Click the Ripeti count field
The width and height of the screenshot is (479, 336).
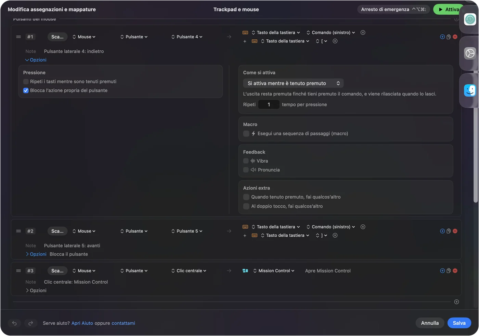[x=269, y=104]
